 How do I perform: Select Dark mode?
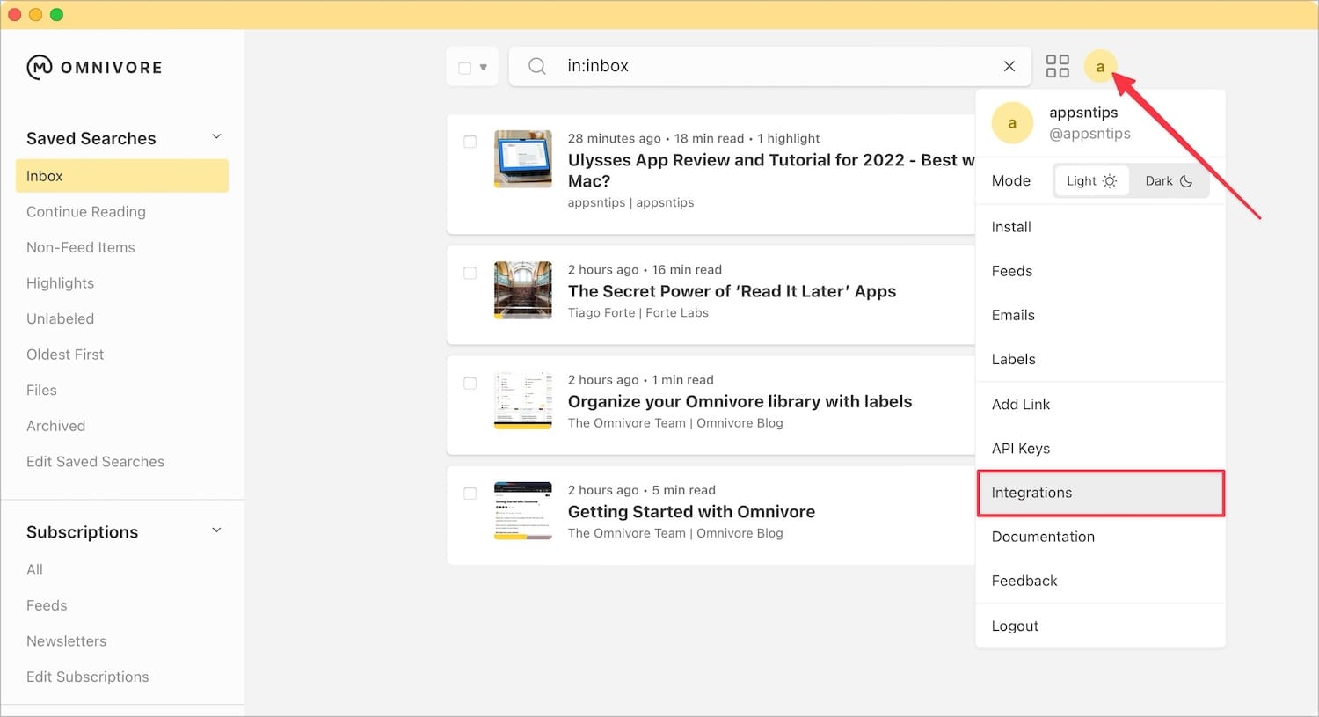1169,180
